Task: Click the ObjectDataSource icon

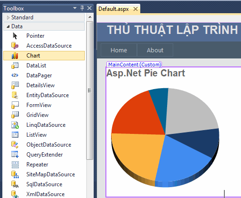Action: tap(15, 145)
